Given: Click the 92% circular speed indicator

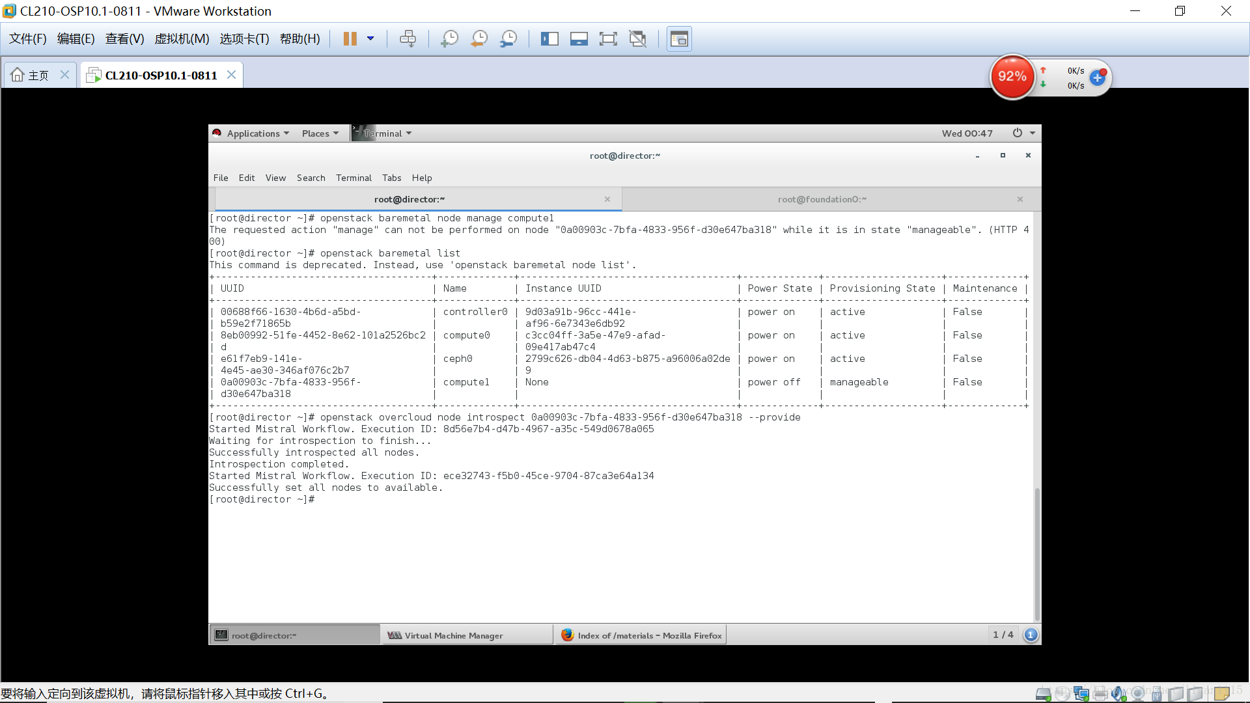Looking at the screenshot, I should (x=1012, y=76).
